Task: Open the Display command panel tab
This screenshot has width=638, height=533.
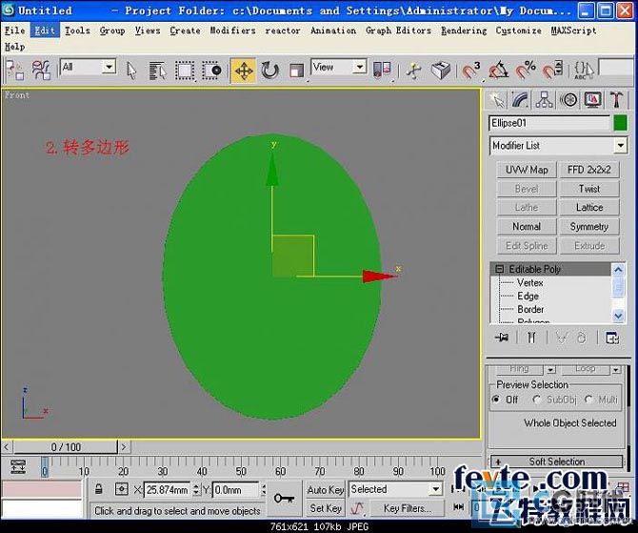Action: (x=593, y=99)
